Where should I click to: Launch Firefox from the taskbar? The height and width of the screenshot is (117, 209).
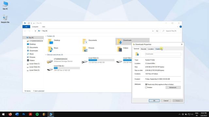click(x=10, y=114)
